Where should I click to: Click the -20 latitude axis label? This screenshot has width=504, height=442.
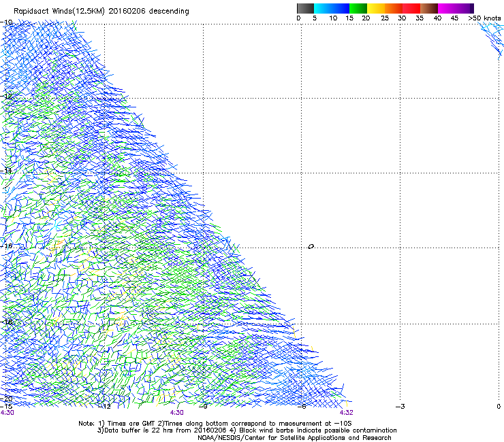[6, 399]
